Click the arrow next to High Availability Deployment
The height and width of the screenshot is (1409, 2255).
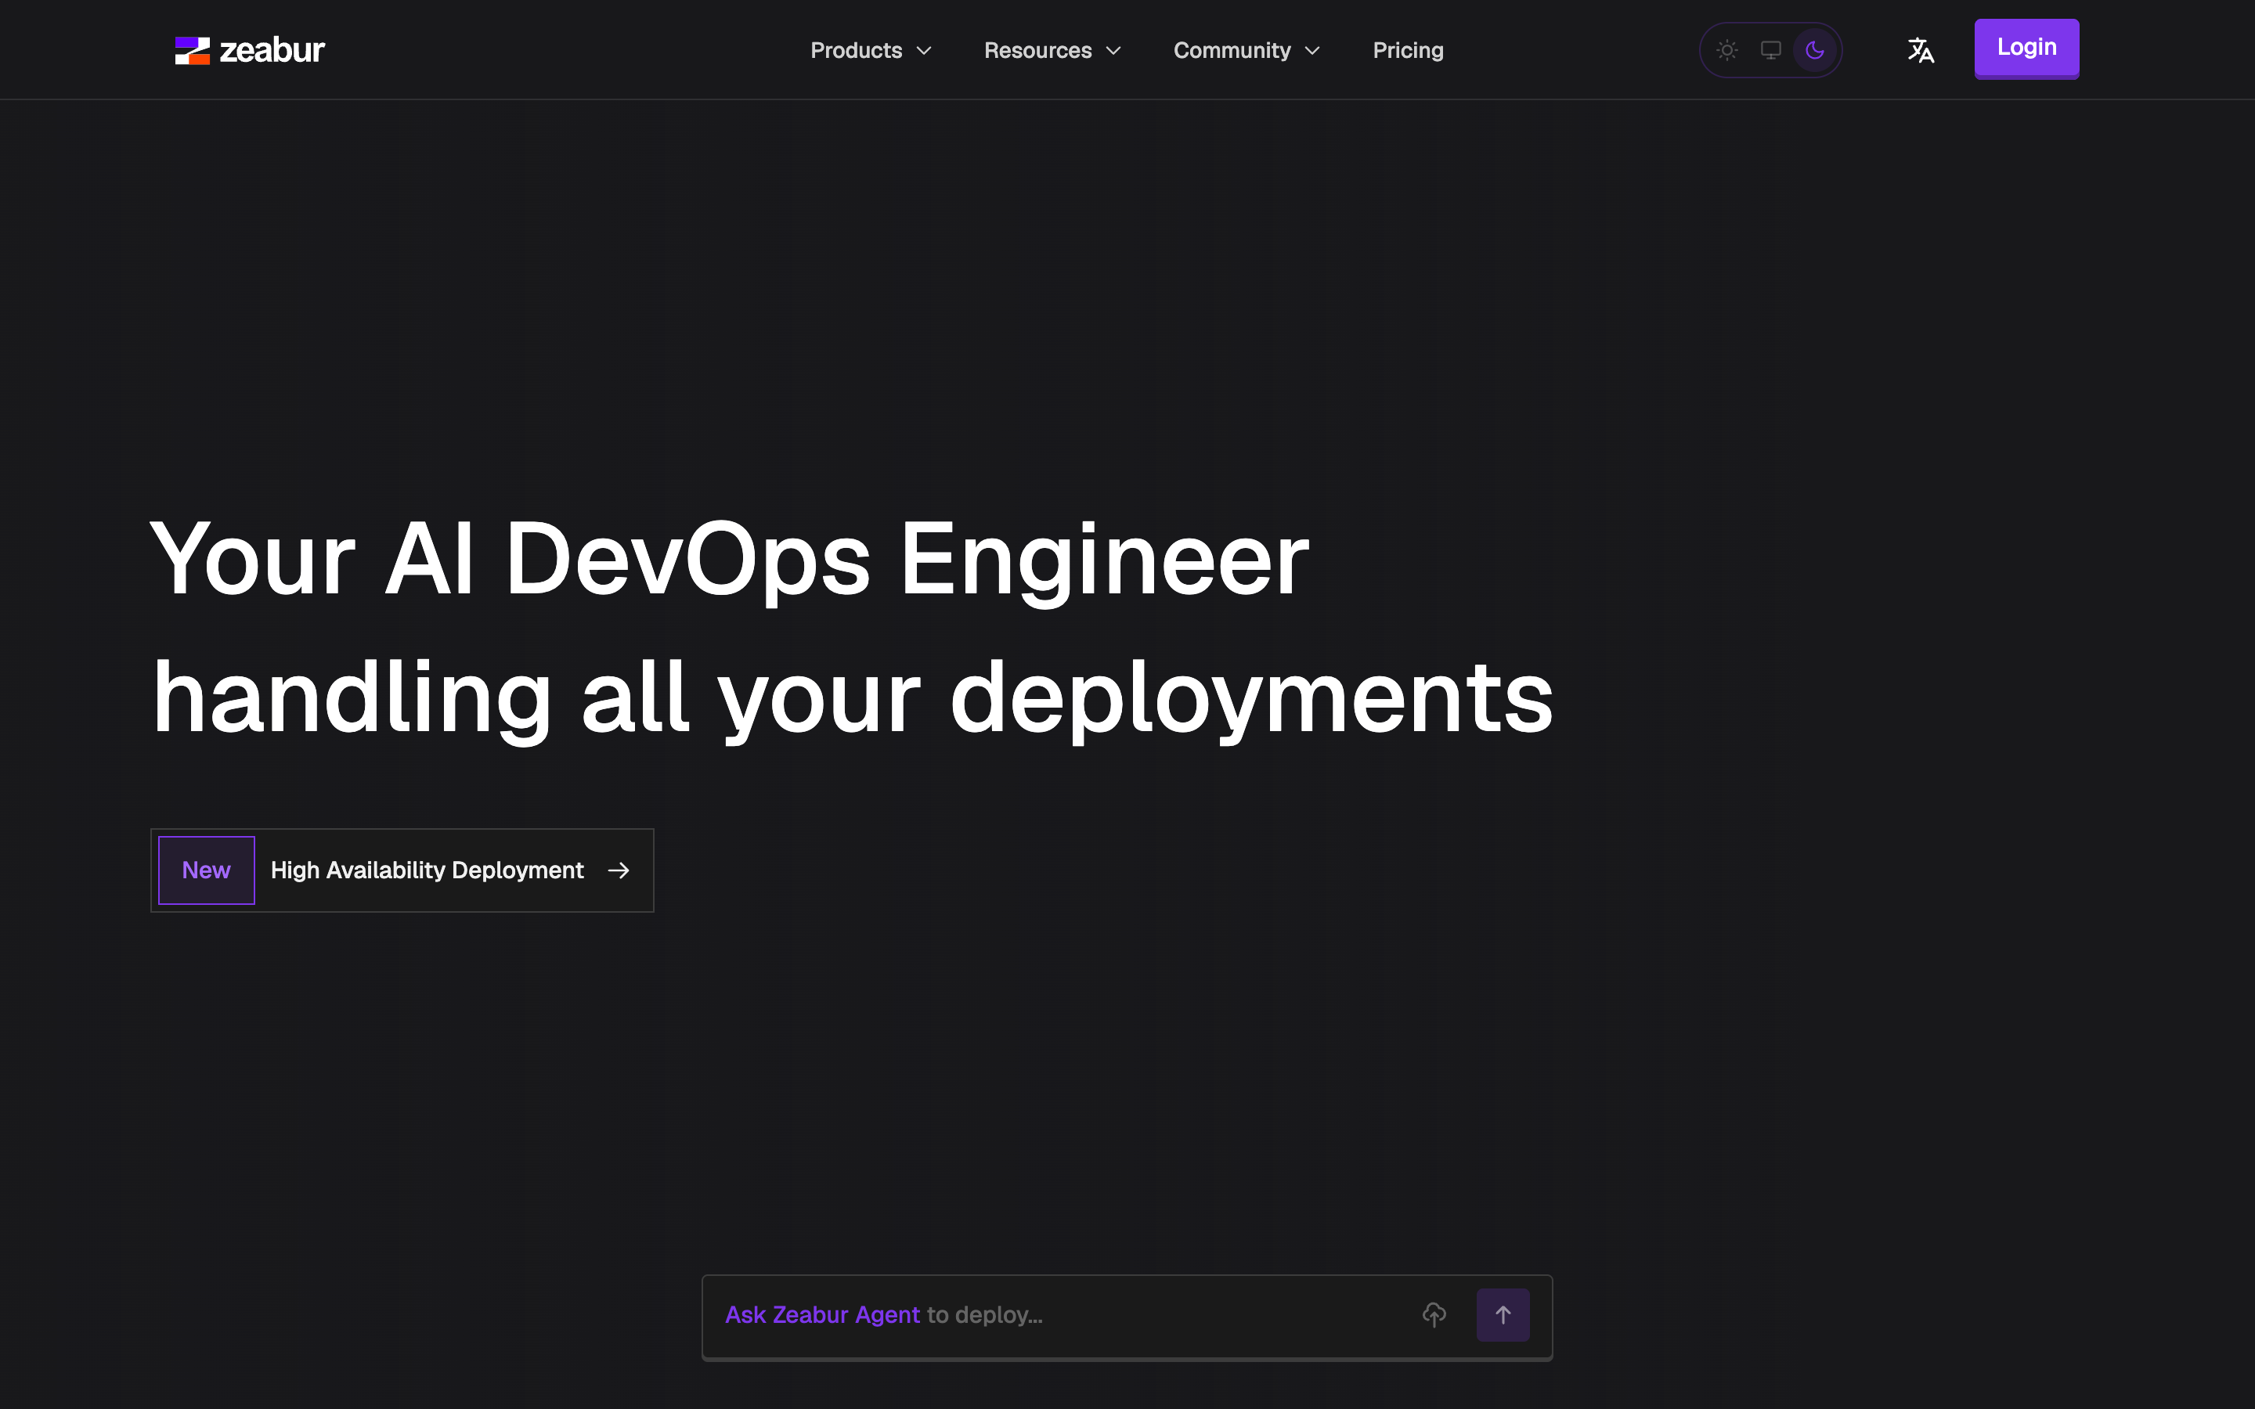point(619,870)
